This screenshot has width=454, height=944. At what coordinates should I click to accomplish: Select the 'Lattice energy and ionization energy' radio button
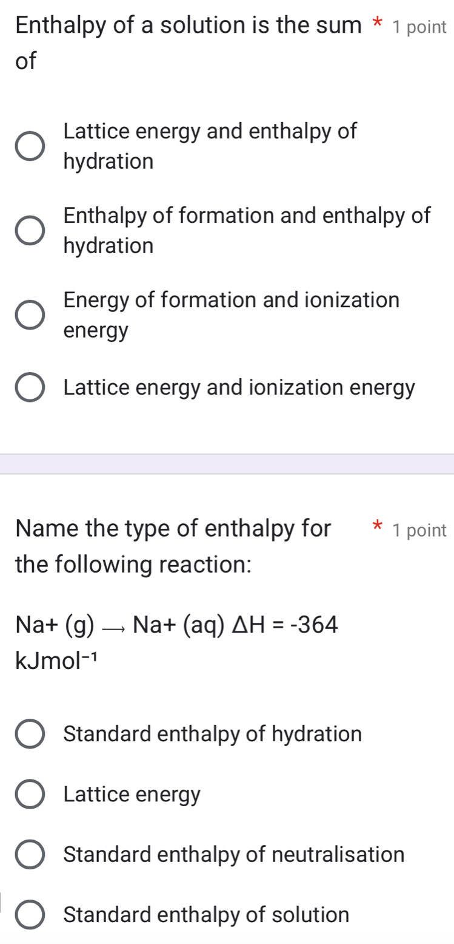(x=29, y=388)
